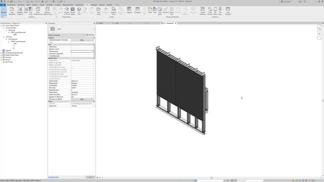Click the horizontal scrollbar under canvas
This screenshot has height=182, width=324.
click(x=212, y=177)
